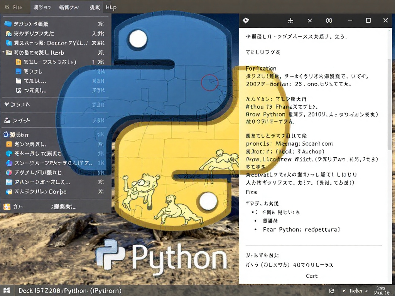The width and height of the screenshot is (395, 296).
Task: Click the blue folder icon on the first menu row
Action: click(8, 24)
